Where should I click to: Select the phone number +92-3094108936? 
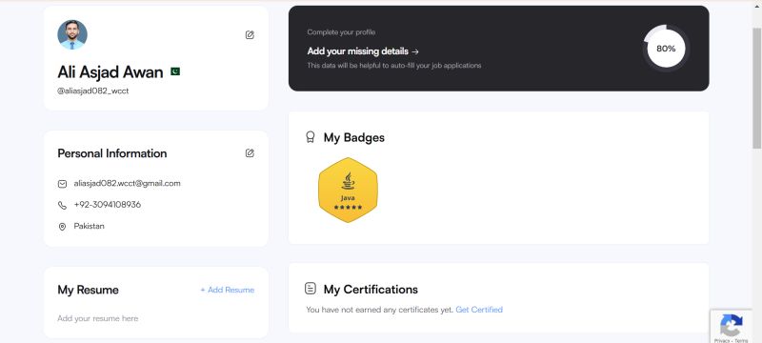(x=108, y=205)
